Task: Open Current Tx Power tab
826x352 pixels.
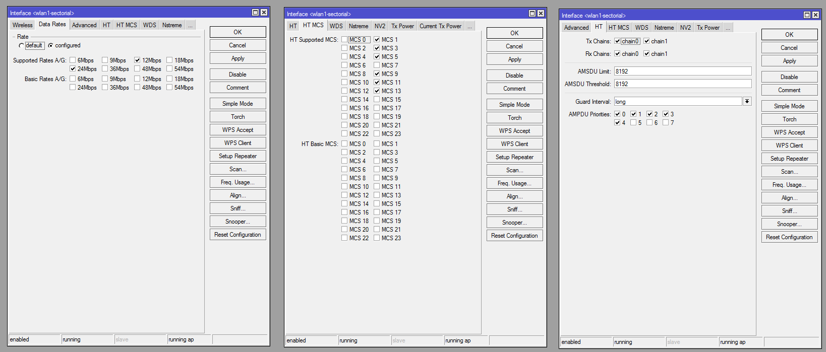Action: pos(440,26)
